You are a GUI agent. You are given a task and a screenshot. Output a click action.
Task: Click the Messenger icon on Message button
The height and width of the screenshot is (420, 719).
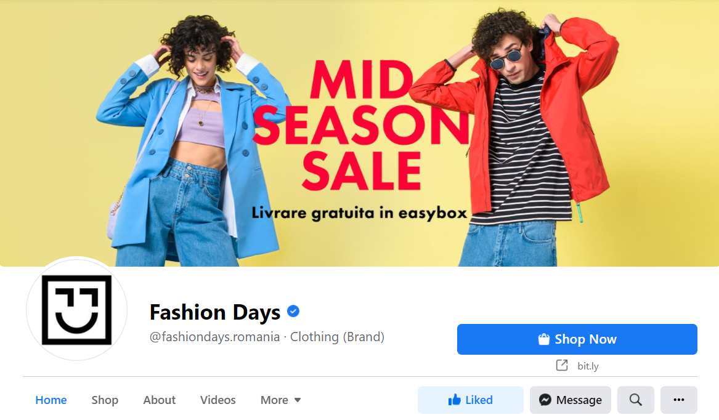click(x=545, y=400)
